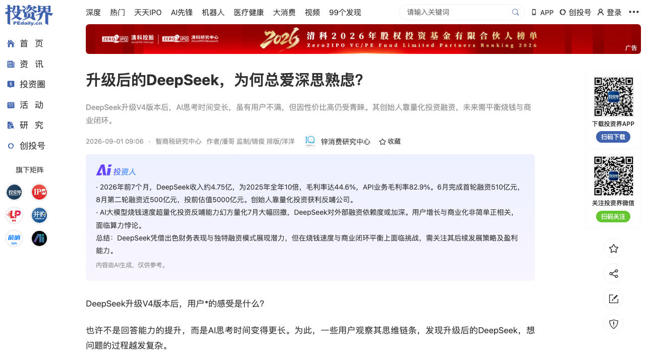This screenshot has height=363, width=646.
Task: Open 研究 in the sidebar
Action: 25,126
